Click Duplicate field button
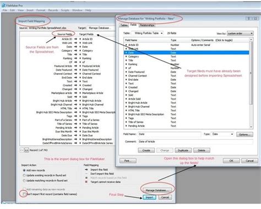Image resolution: width=261 pixels, height=209 pixels. click(183, 150)
